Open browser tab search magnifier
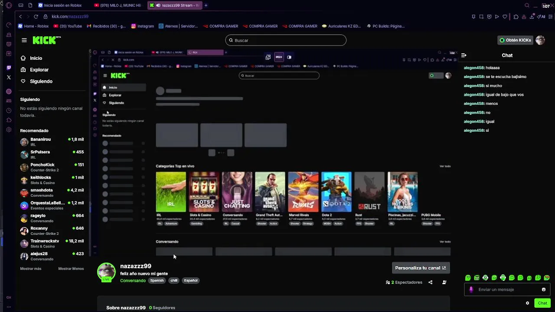 click(x=527, y=5)
